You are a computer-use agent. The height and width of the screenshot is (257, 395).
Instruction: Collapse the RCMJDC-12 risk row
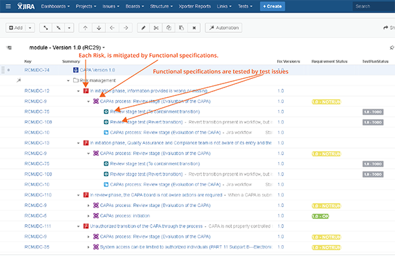pos(78,91)
